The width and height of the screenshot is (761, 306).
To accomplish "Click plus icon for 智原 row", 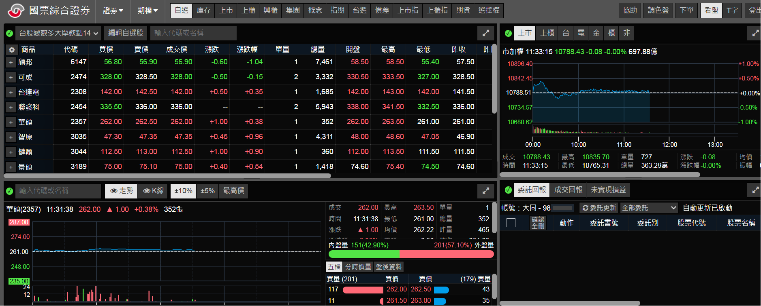I will click(x=11, y=137).
